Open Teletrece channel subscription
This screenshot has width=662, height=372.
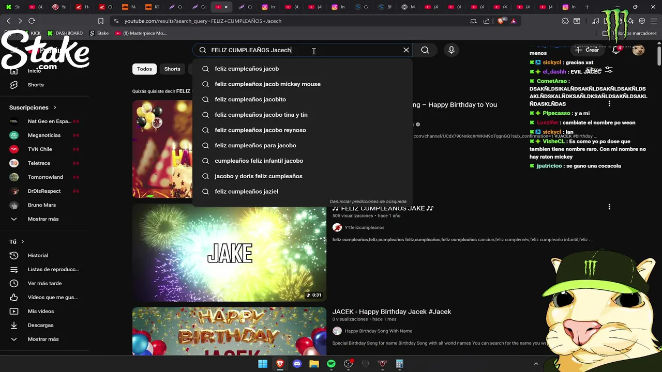tap(44, 163)
